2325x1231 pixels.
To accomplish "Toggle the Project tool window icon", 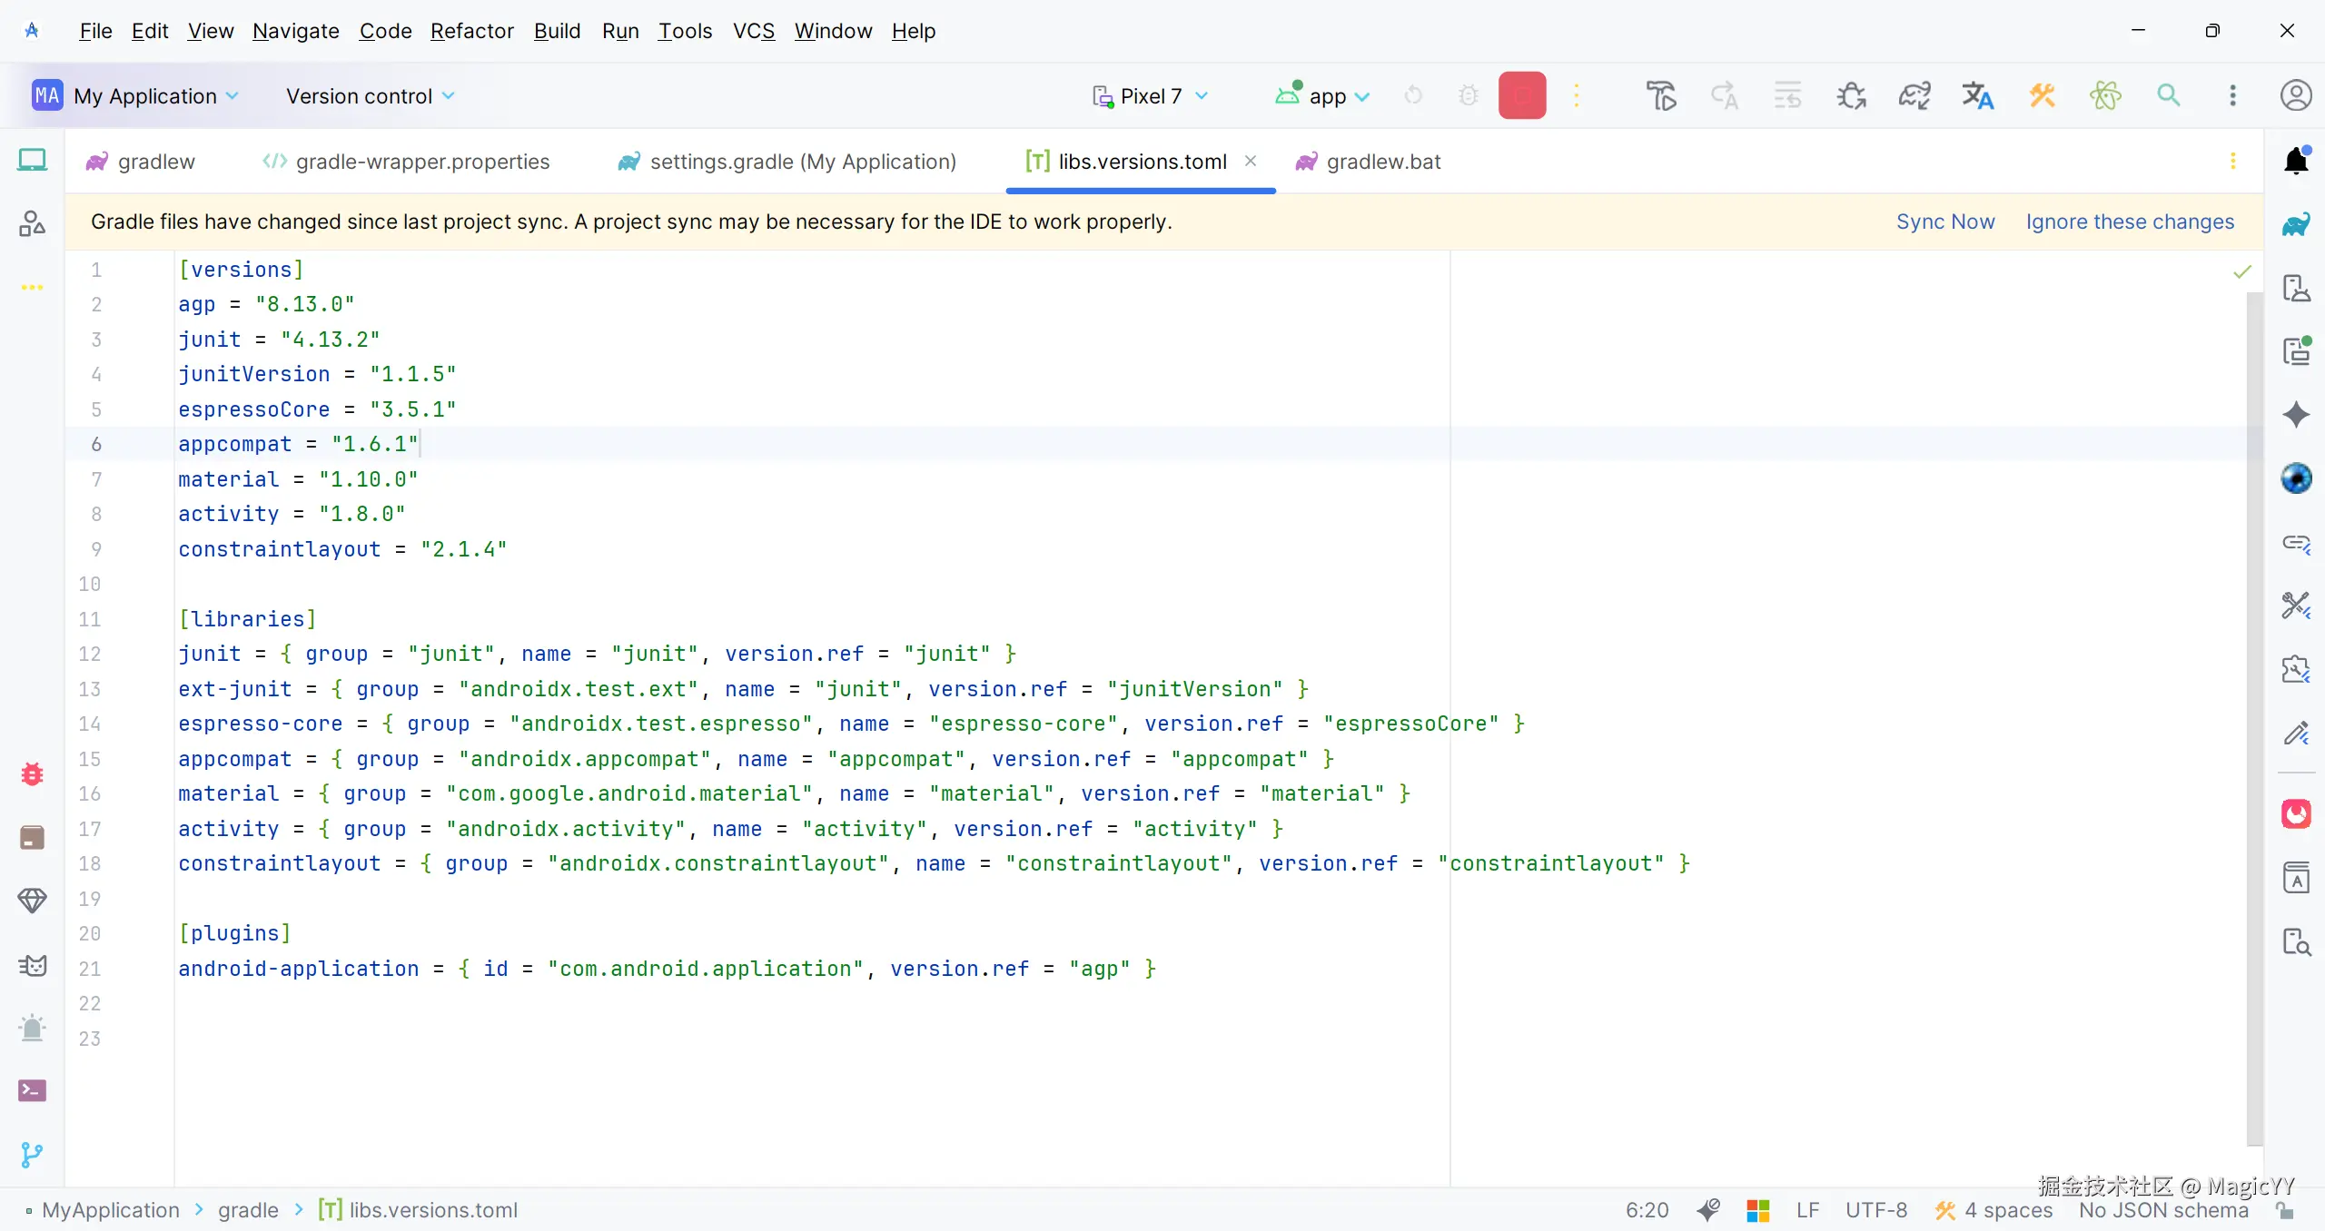I will (x=32, y=161).
